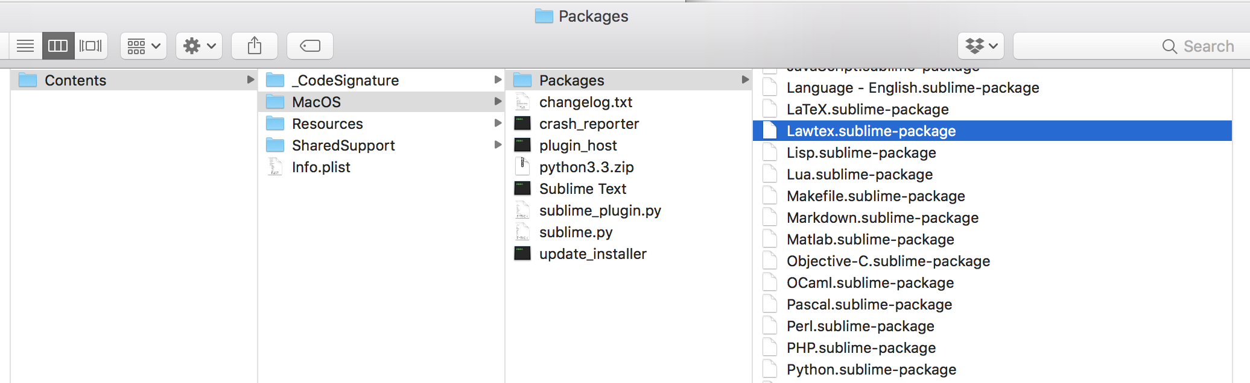Open the Action gear menu
The height and width of the screenshot is (383, 1250).
[x=199, y=46]
